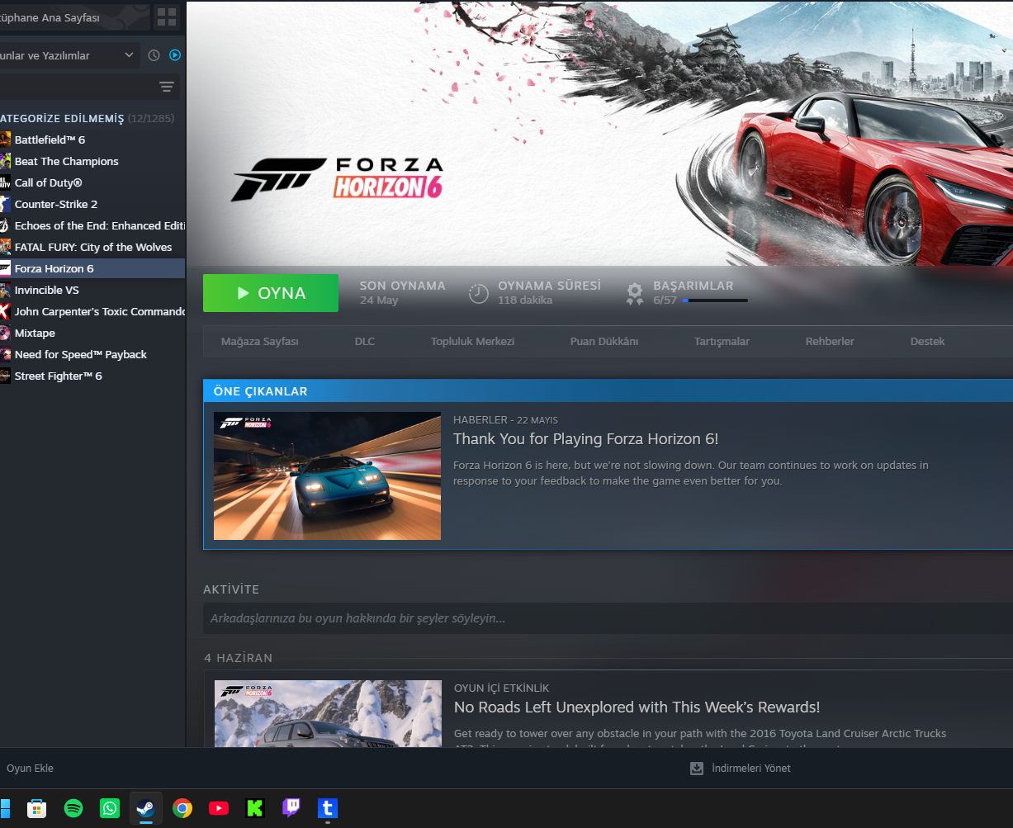This screenshot has width=1013, height=828.
Task: Open the Puan Dükkânı tab
Action: pos(604,341)
